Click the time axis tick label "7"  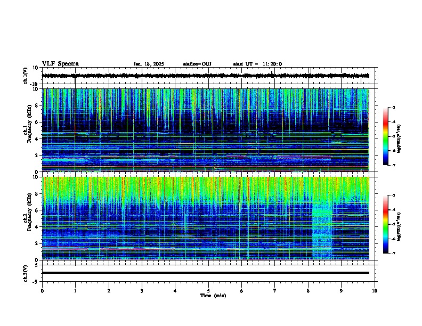click(275, 291)
